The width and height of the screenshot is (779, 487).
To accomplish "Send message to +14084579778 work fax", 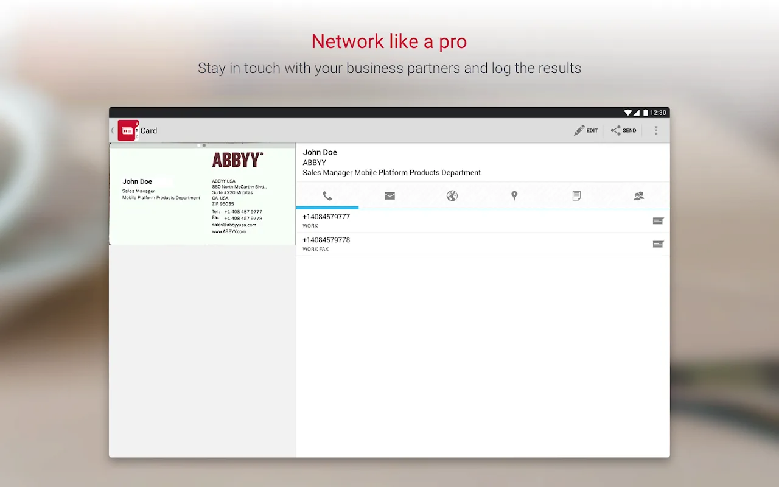I will click(658, 244).
